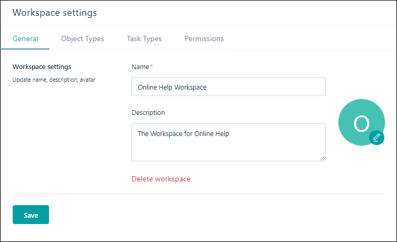Click the red Delete workspace link

coord(161,179)
